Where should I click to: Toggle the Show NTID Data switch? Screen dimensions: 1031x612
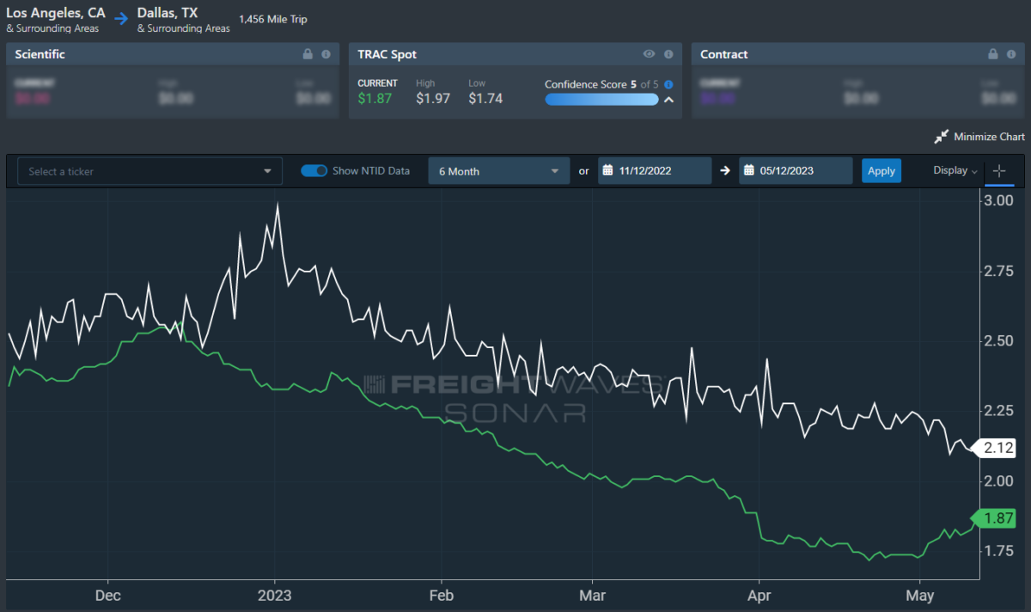[x=314, y=170]
